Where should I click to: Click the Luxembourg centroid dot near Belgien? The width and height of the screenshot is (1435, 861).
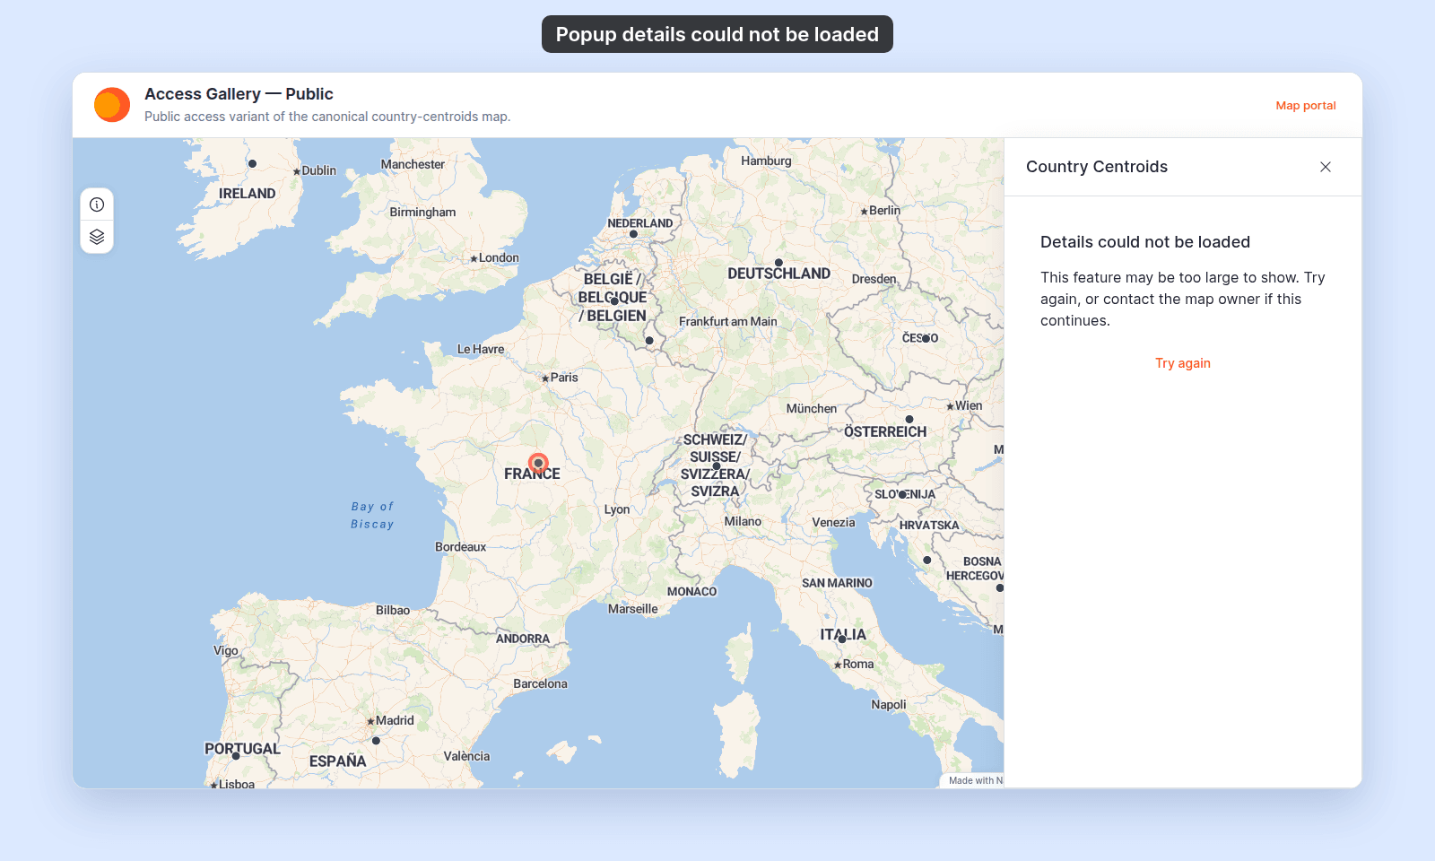[x=649, y=341]
